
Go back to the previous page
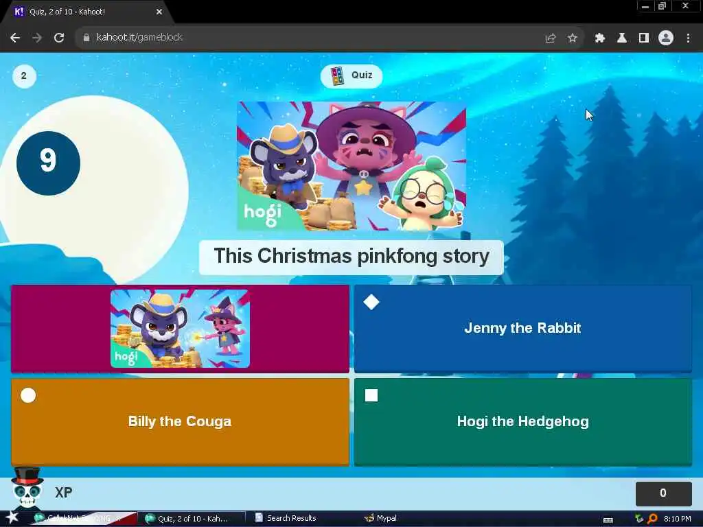point(15,38)
